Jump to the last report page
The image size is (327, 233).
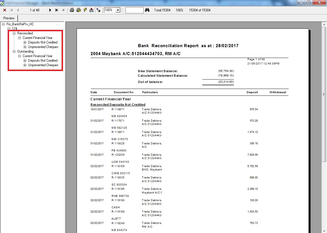[x=57, y=10]
